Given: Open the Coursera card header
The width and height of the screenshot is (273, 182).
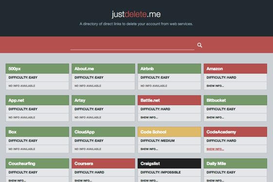Looking at the screenshot, I should coord(103,164).
